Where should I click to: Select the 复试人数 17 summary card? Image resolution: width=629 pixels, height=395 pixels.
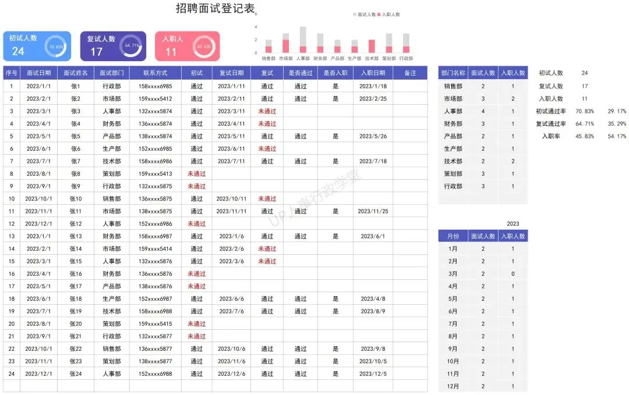tap(113, 46)
